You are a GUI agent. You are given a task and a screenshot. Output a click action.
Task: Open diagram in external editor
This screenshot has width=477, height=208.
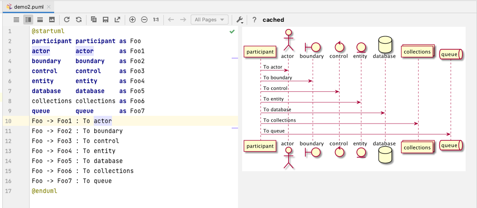coord(117,20)
